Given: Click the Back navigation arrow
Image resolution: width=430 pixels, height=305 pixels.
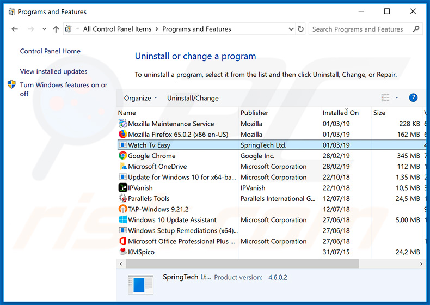Looking at the screenshot, I should [x=15, y=29].
